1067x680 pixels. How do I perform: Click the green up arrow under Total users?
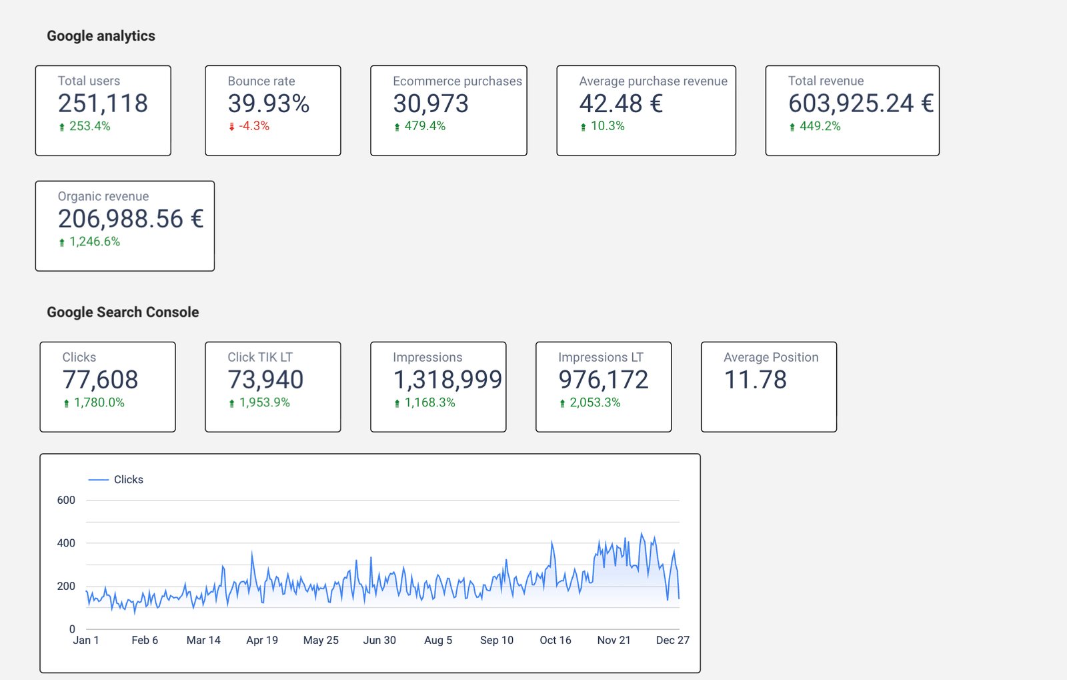(62, 127)
